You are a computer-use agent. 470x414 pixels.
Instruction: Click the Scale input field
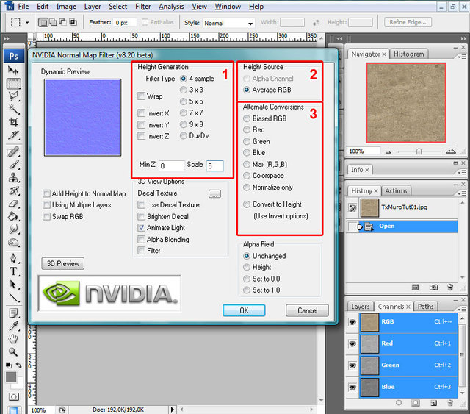(214, 166)
